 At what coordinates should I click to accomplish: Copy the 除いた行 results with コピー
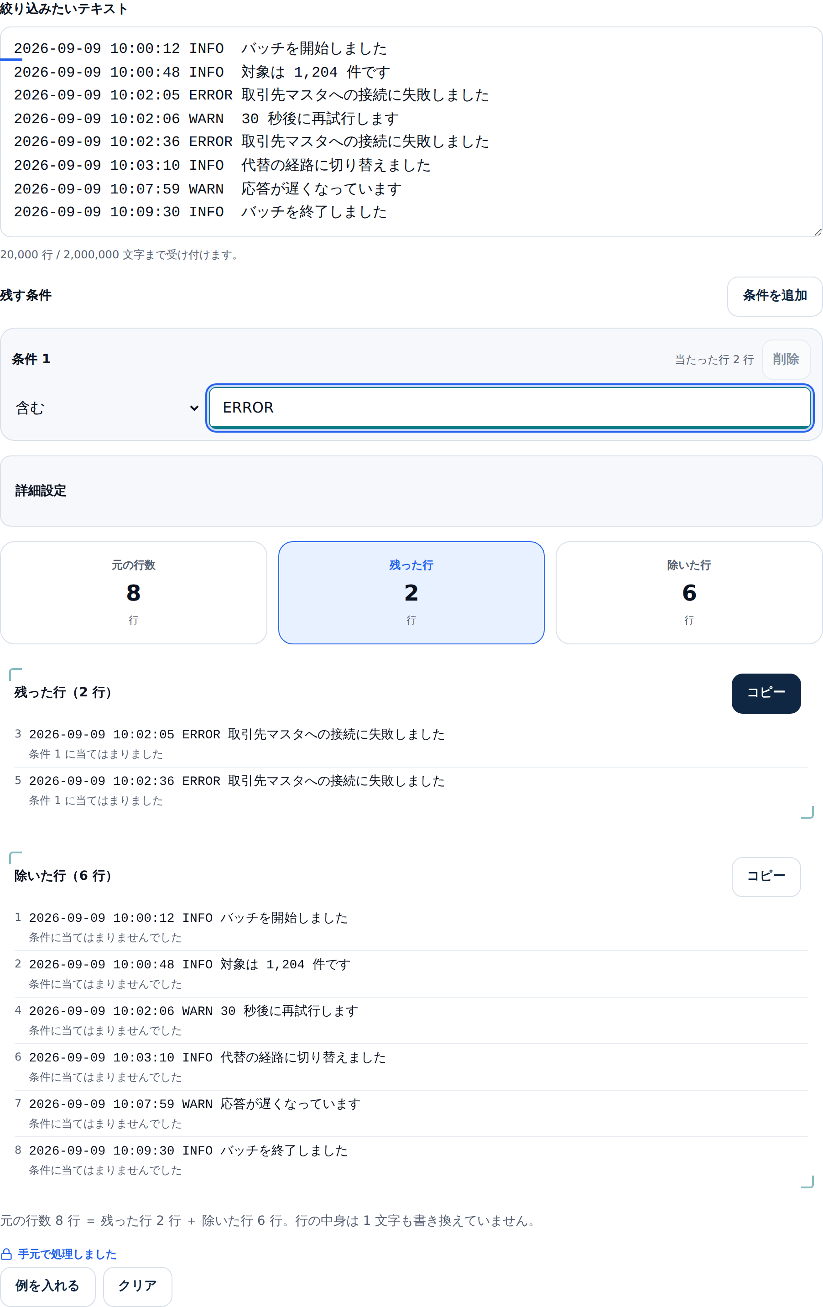[x=766, y=877]
